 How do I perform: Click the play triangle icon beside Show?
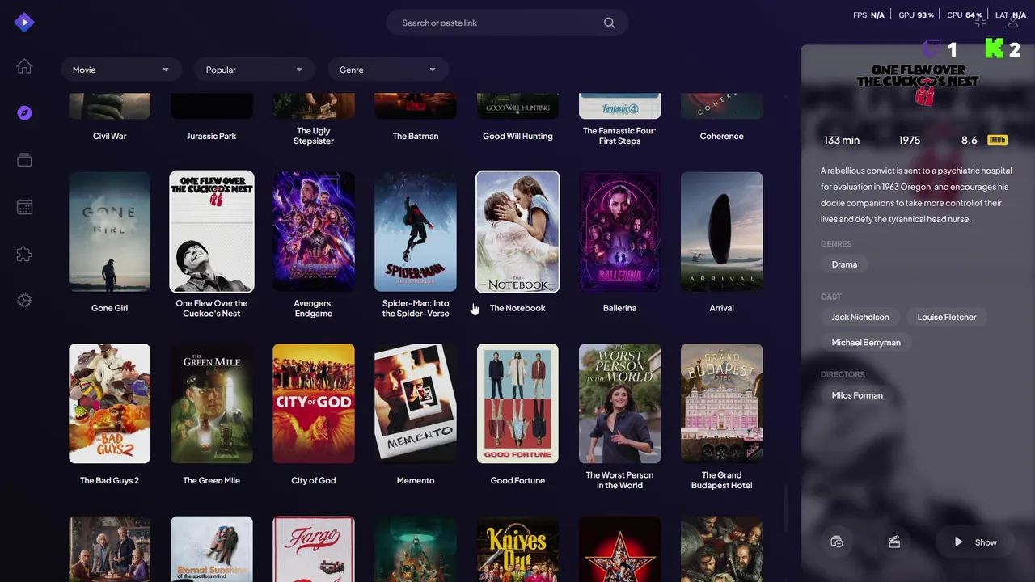(x=958, y=542)
